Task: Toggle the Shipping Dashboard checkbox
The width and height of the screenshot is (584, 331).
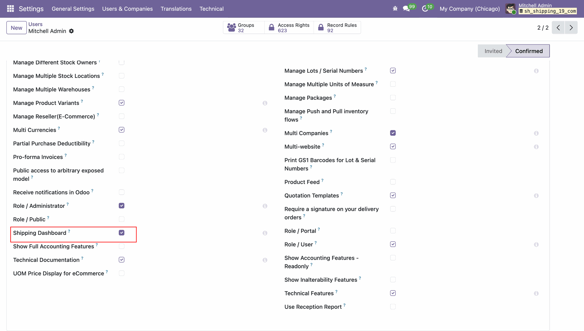Action: pos(122,233)
